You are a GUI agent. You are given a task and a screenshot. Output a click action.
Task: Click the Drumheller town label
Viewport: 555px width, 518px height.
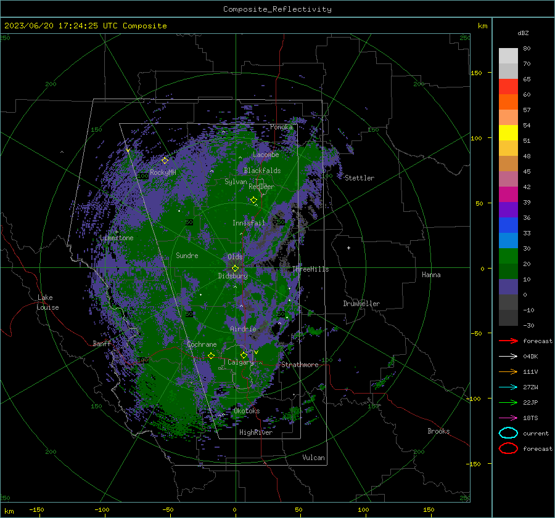[361, 304]
